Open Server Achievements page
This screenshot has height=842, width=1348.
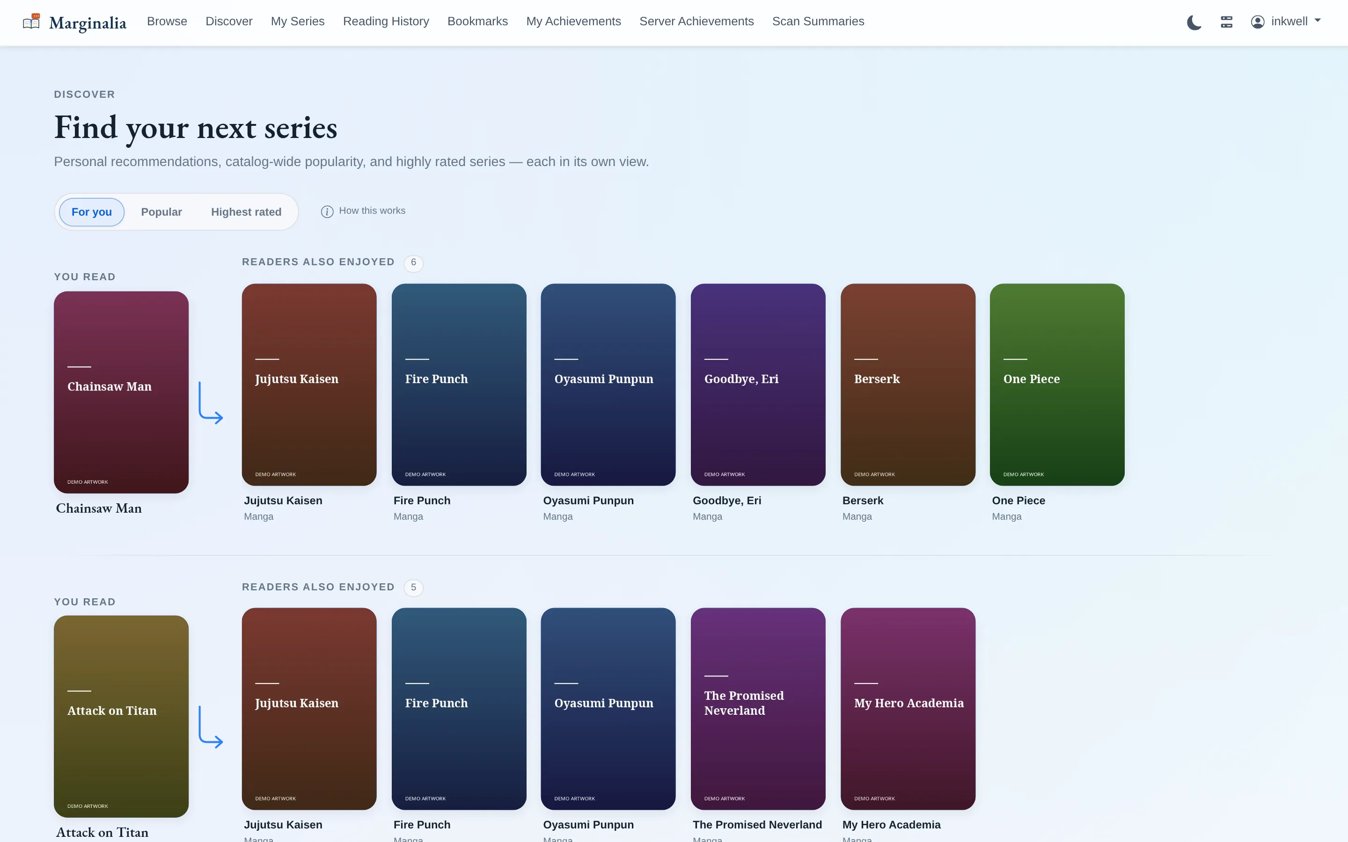point(696,21)
